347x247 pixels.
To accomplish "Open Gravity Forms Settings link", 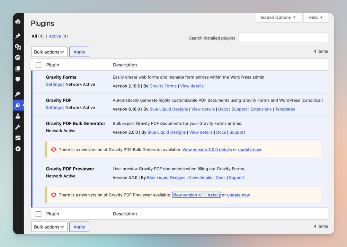I will (54, 84).
